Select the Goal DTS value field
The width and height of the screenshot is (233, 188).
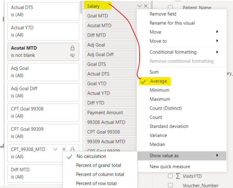[x=111, y=64]
